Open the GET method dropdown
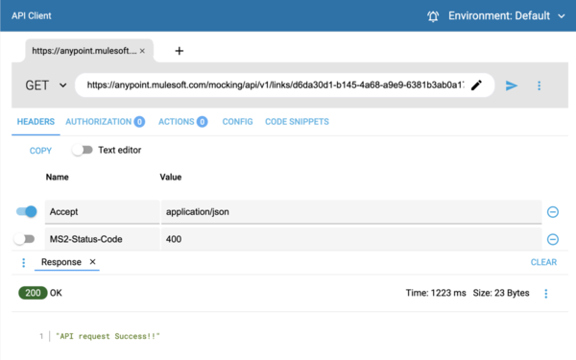 (x=46, y=85)
